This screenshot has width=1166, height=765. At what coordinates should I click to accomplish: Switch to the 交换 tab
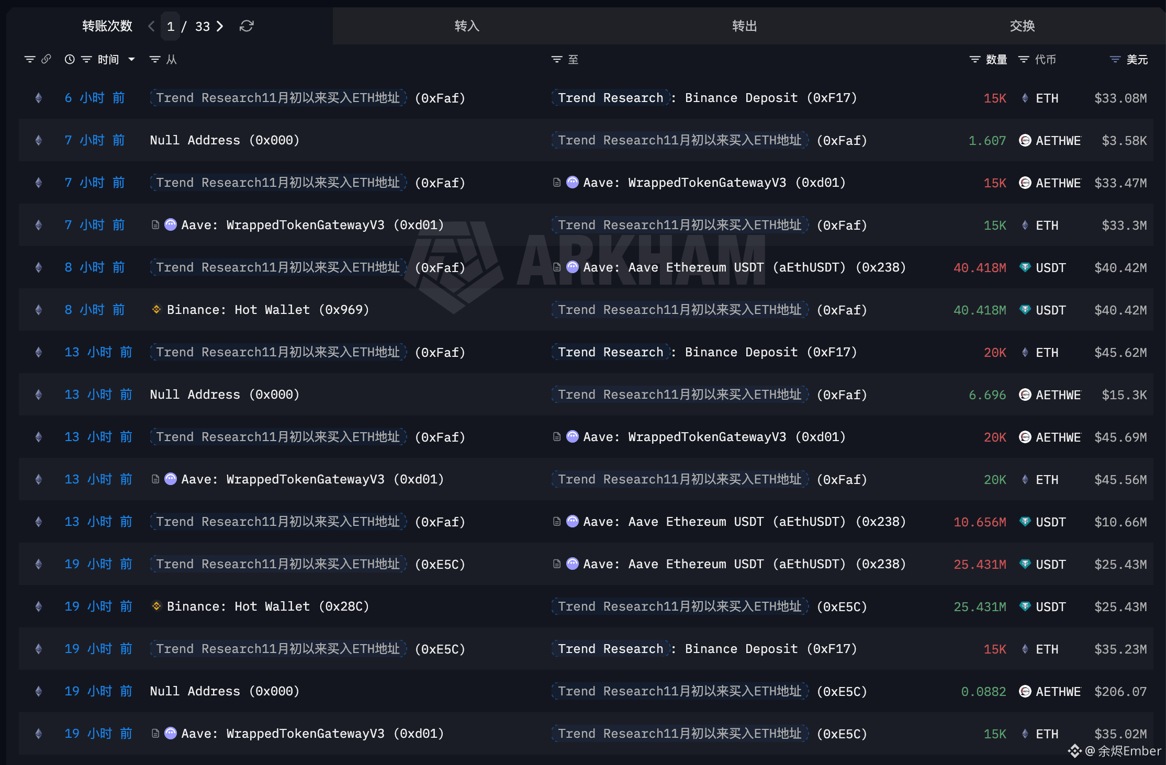coord(1022,26)
